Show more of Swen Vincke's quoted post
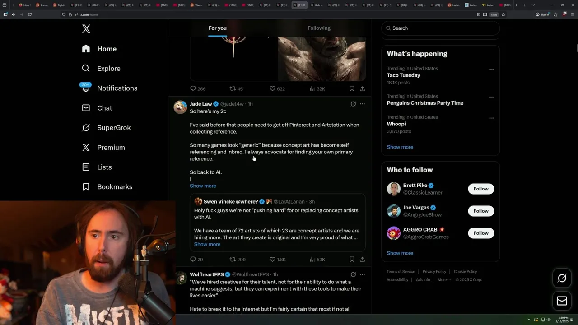Viewport: 578px width, 325px height. click(207, 244)
